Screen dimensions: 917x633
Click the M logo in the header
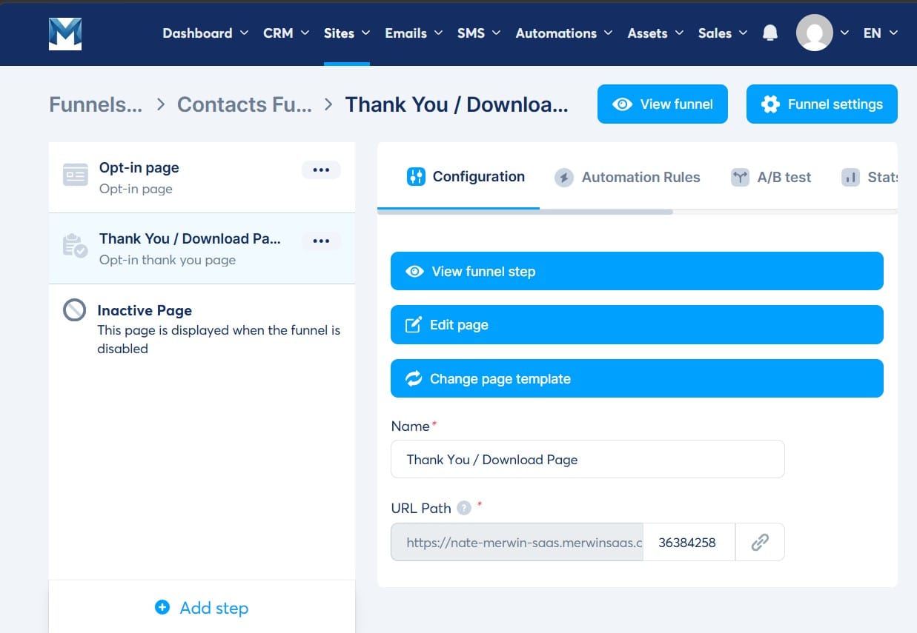65,33
